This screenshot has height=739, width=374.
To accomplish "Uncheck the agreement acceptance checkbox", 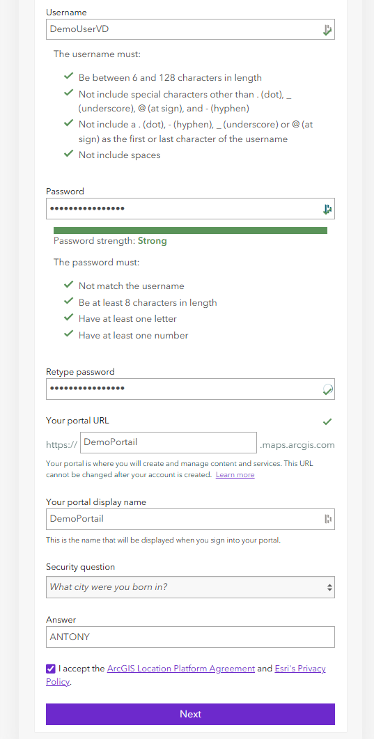I will (50, 669).
